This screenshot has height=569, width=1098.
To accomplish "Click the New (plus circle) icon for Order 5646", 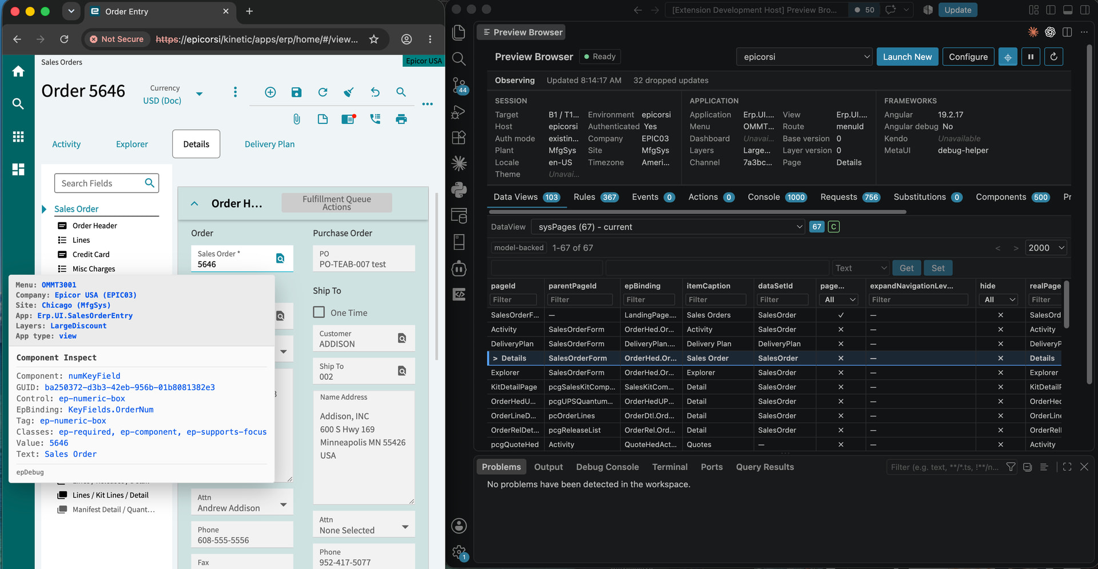I will (270, 93).
